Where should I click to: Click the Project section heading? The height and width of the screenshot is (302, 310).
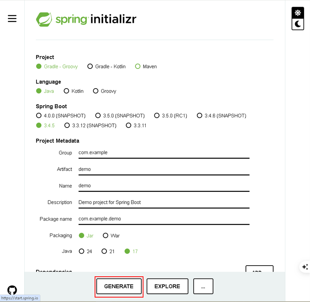[x=45, y=57]
